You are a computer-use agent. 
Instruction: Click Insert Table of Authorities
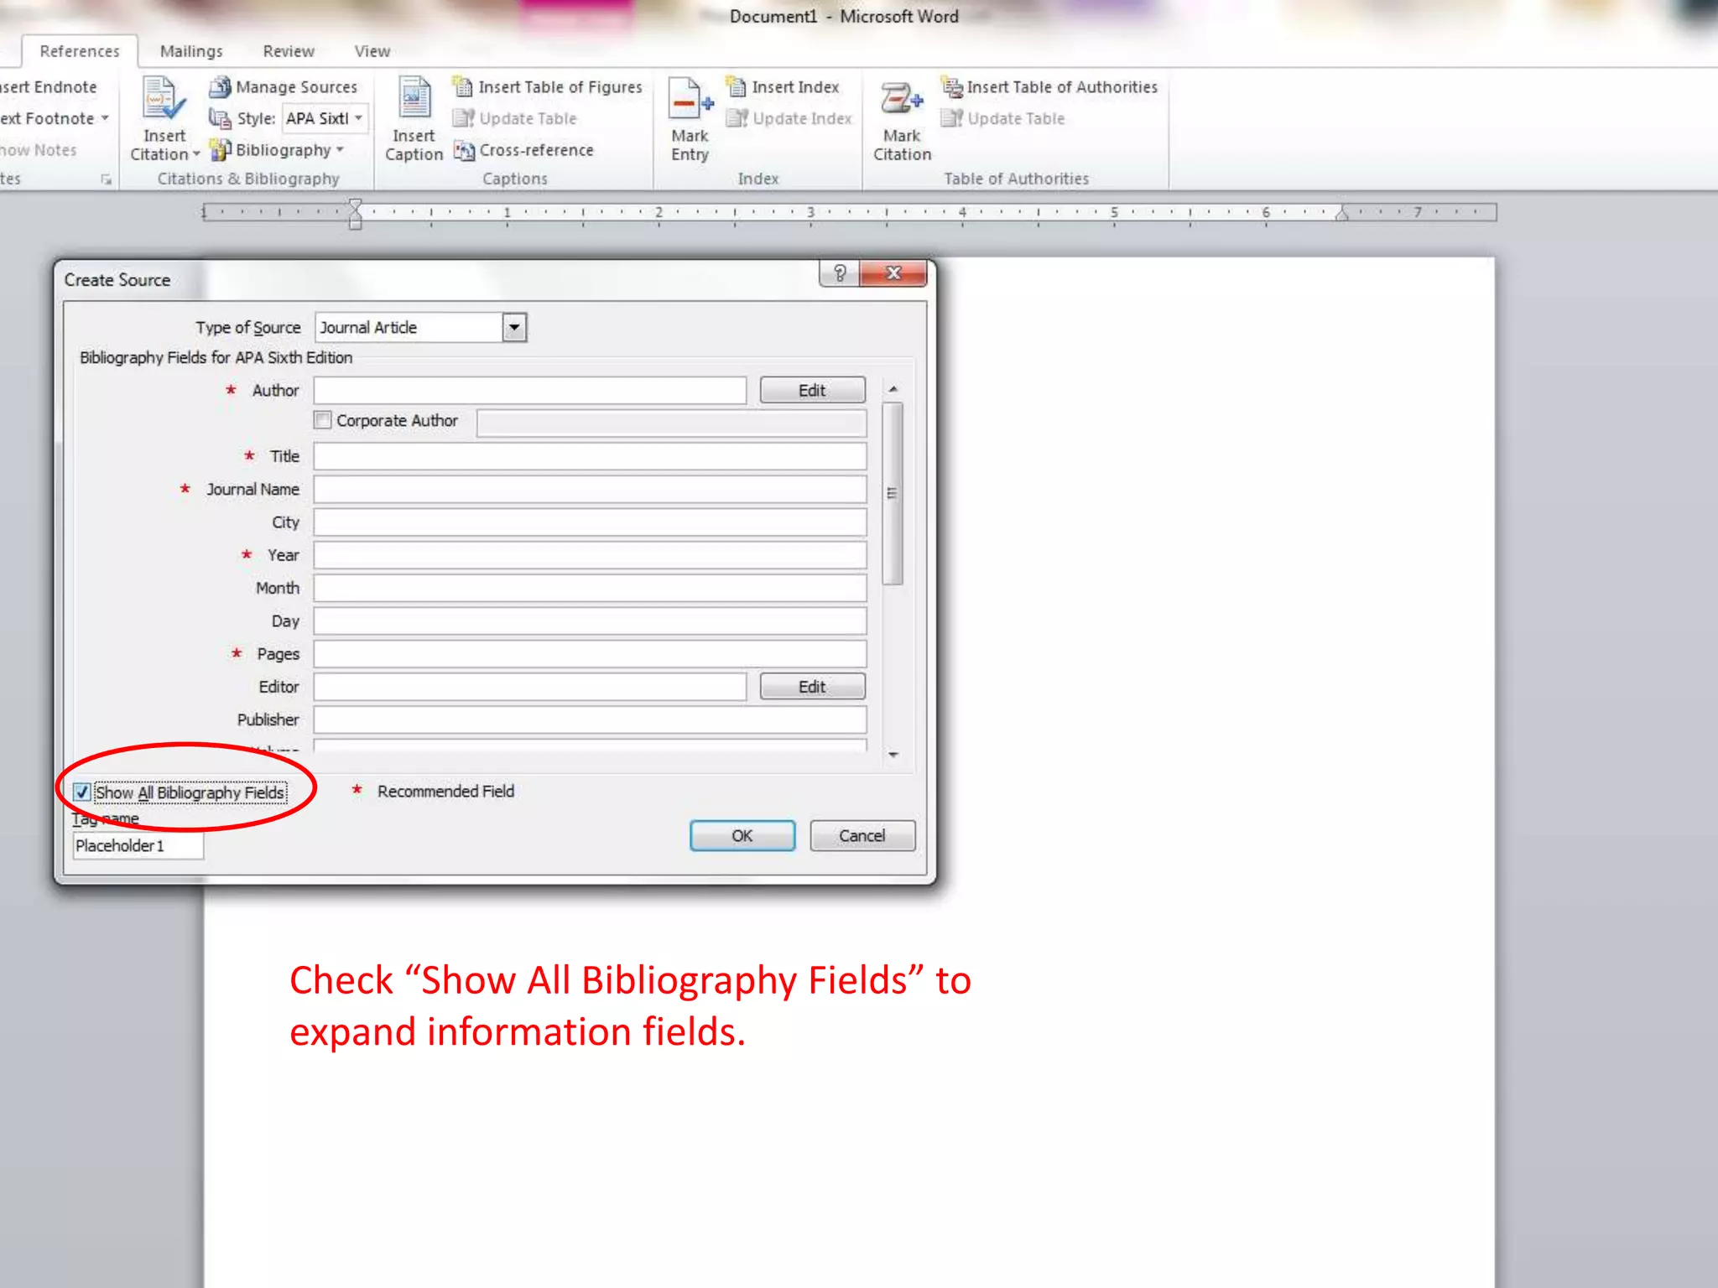(x=1049, y=86)
